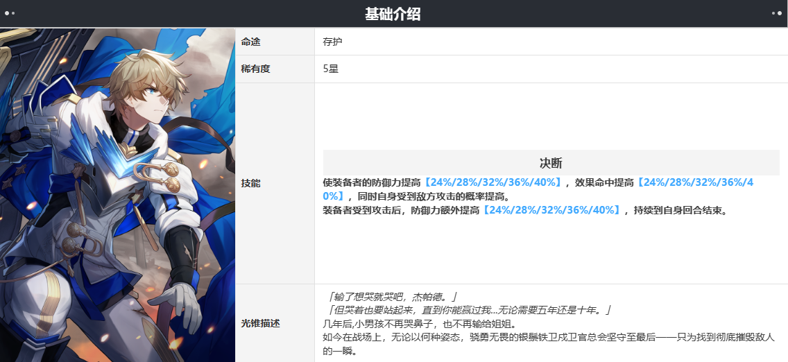Select the 技能 row label

[251, 184]
